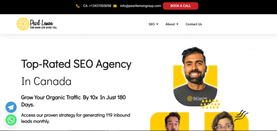Click the yellow envelope email icon
Image resolution: width=277 pixels, height=131 pixels.
pos(115,6)
